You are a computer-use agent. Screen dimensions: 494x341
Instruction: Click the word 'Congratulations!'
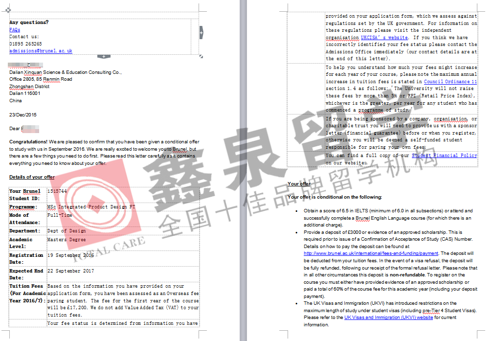tap(28, 142)
